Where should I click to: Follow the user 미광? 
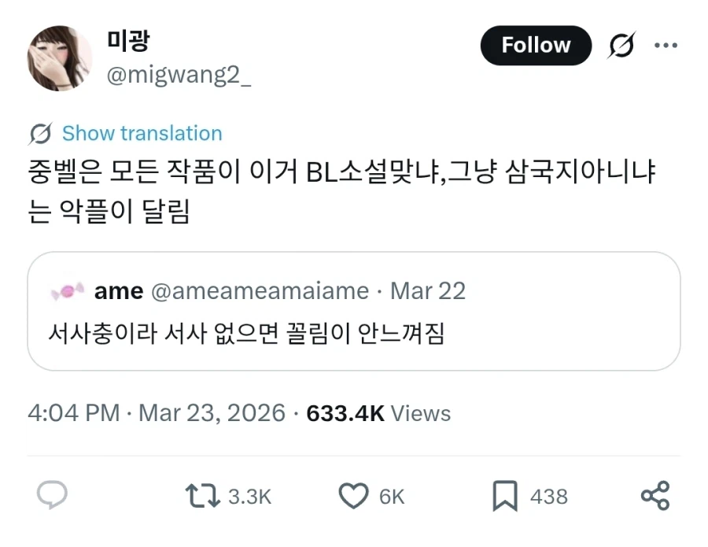click(x=536, y=45)
